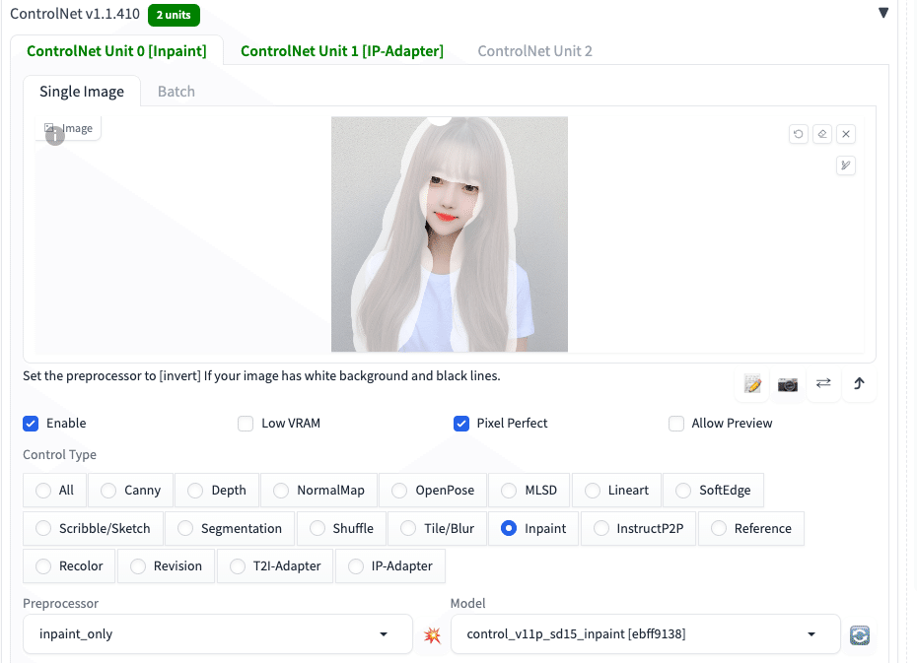This screenshot has width=917, height=663.
Task: Check the Allow Preview checkbox
Action: [x=676, y=423]
